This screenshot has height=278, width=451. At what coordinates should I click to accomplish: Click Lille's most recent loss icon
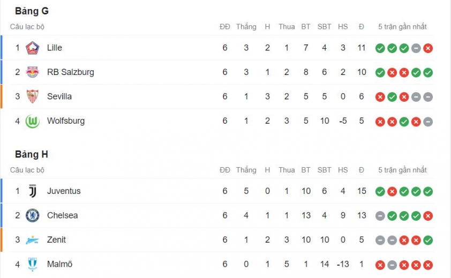(428, 48)
